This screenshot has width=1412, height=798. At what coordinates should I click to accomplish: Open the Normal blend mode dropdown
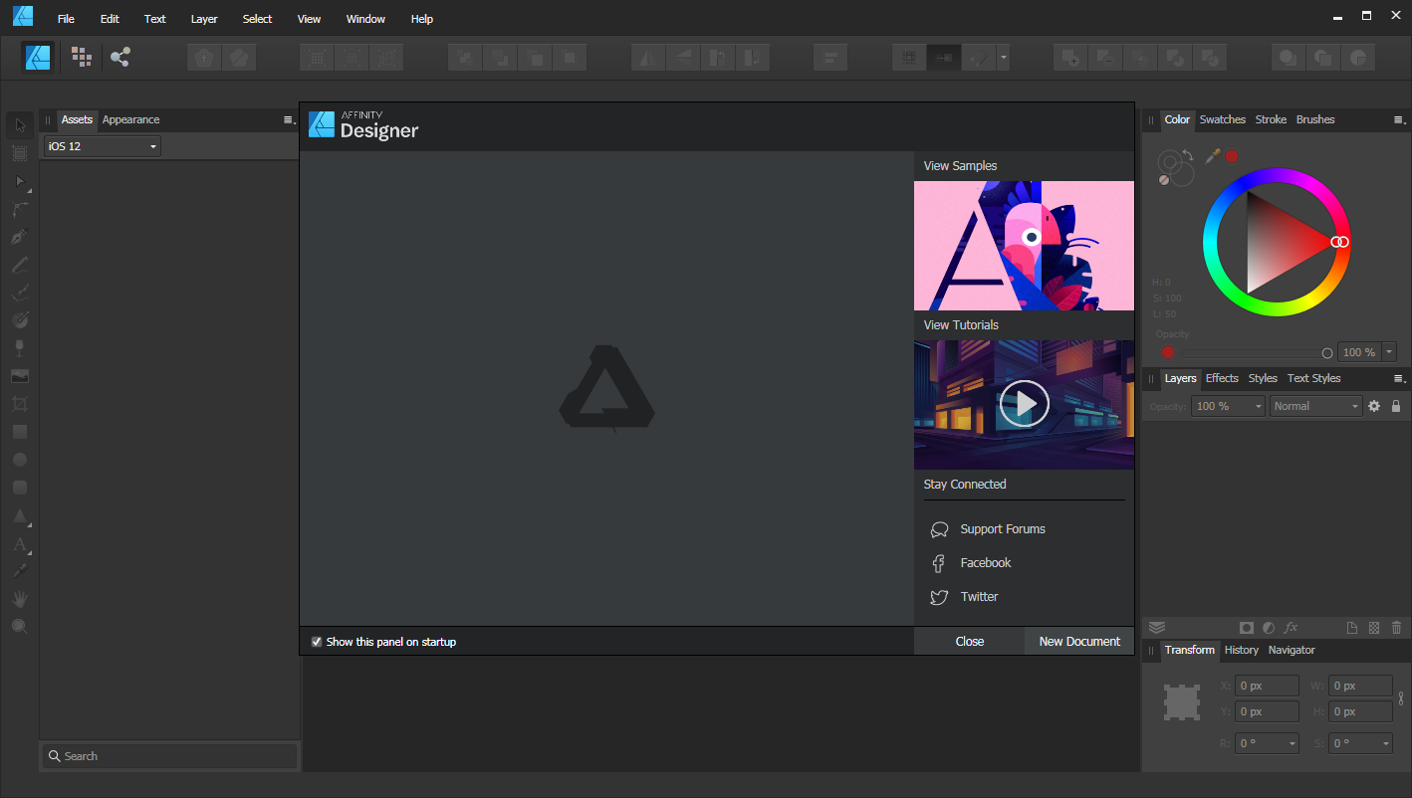point(1315,406)
